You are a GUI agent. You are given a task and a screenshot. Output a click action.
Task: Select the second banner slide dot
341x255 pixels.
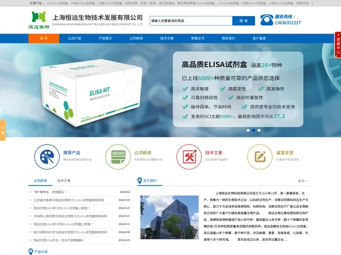[253, 130]
